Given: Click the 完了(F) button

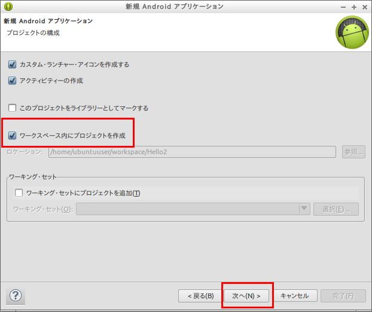Looking at the screenshot, I should tap(343, 296).
